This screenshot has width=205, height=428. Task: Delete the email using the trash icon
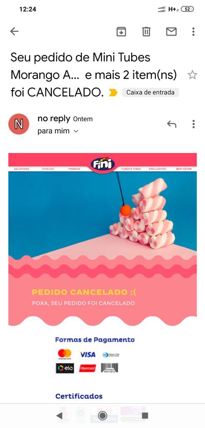click(x=146, y=32)
